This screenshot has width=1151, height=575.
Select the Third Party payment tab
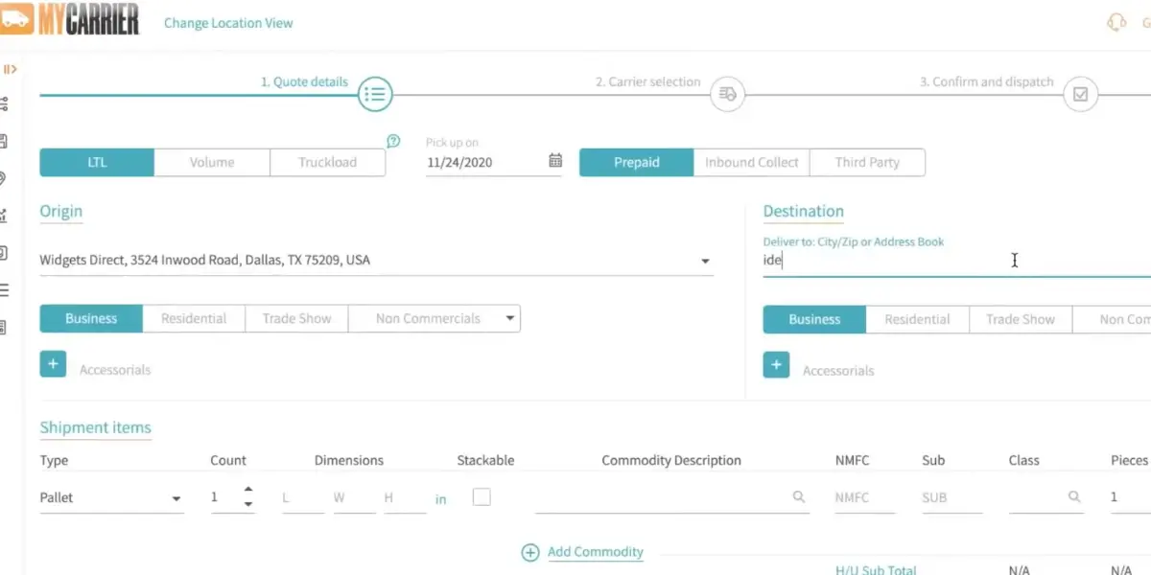coord(867,163)
